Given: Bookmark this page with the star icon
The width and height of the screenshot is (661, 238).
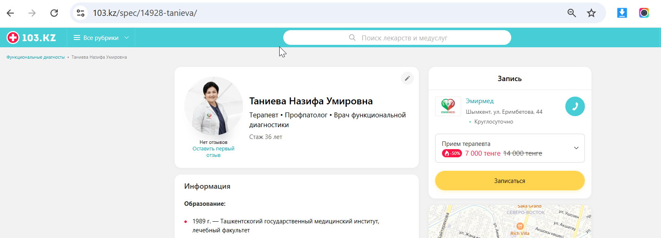Looking at the screenshot, I should pyautogui.click(x=591, y=13).
